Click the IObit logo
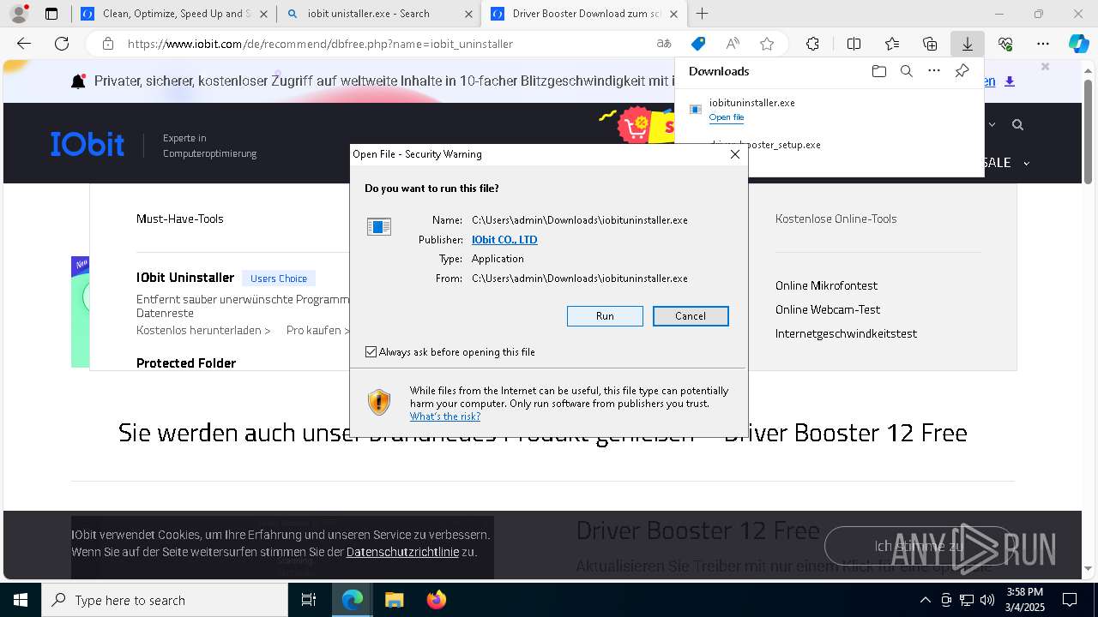 point(87,144)
